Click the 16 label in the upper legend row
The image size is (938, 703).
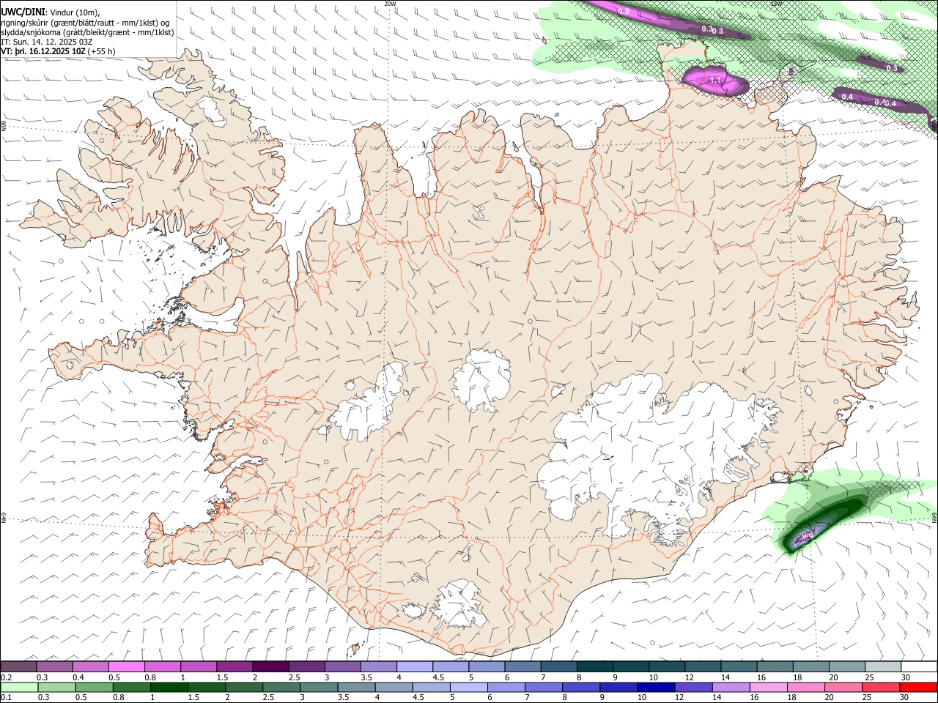[761, 677]
